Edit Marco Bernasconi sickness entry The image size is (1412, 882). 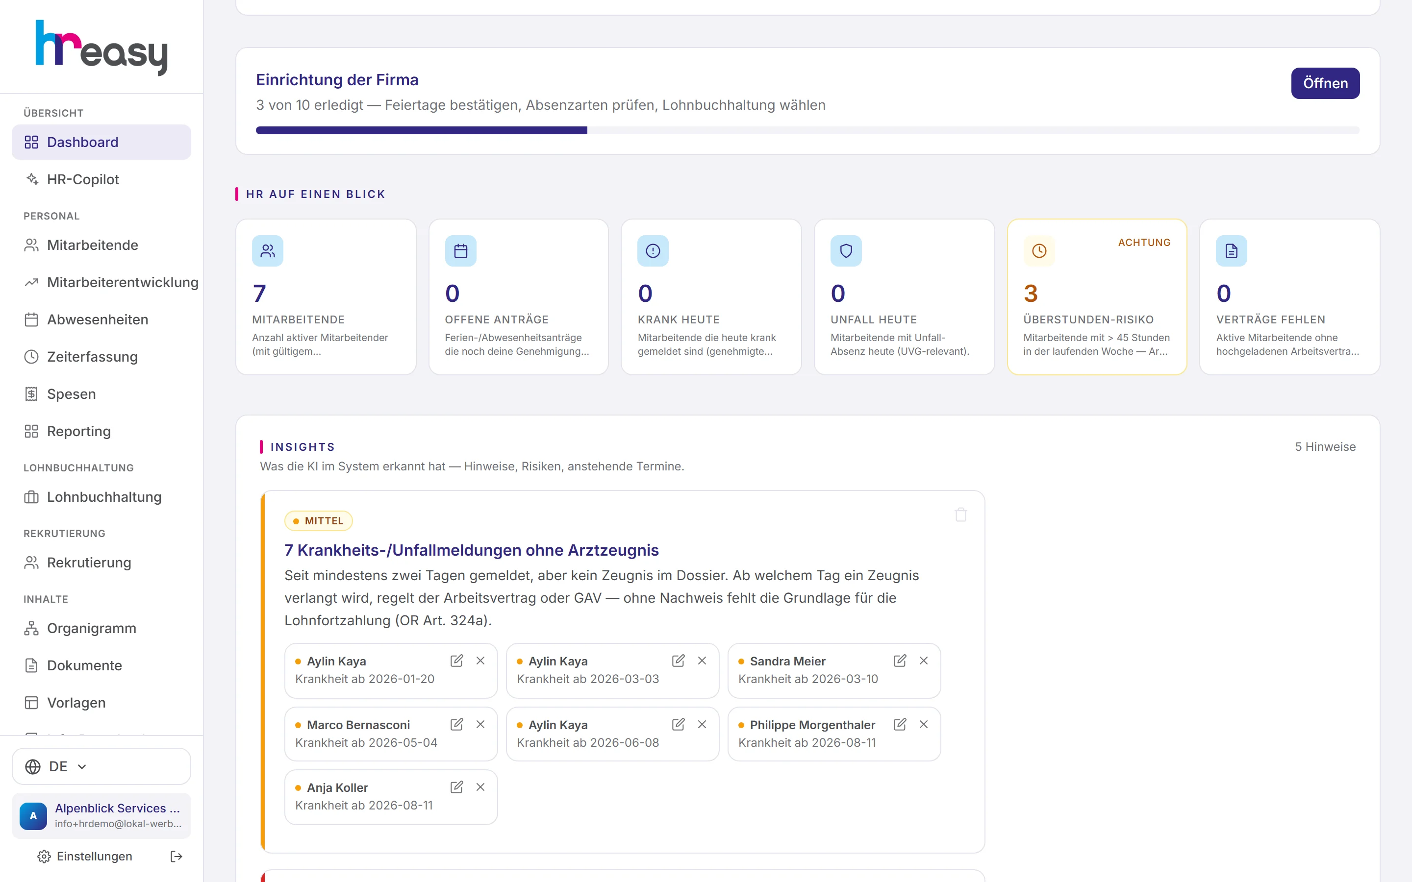[x=456, y=724]
